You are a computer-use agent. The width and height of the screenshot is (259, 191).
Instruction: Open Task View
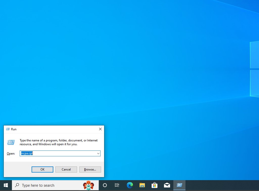coord(117,185)
